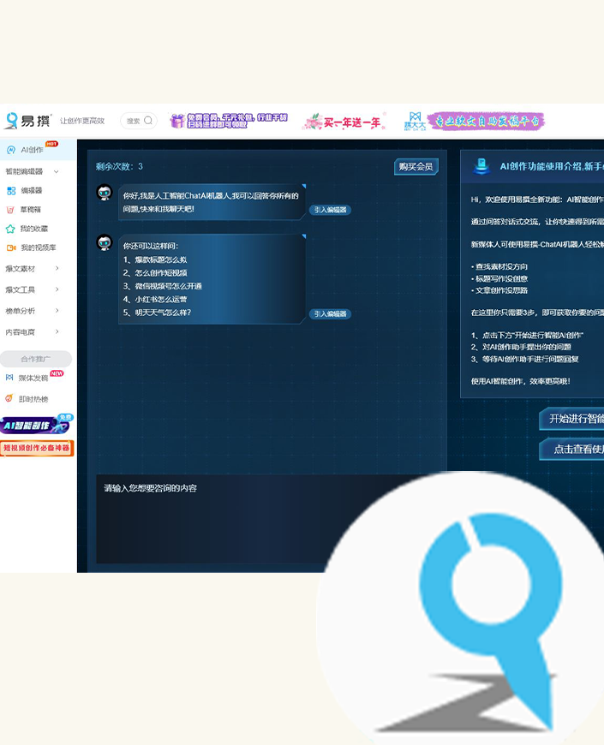Collapse the 智能编辑器 section
This screenshot has height=745, width=604.
tap(56, 172)
